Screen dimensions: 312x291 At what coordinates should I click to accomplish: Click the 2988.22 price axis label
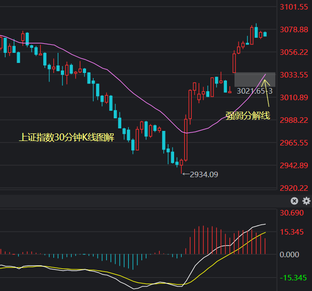coord(294,120)
